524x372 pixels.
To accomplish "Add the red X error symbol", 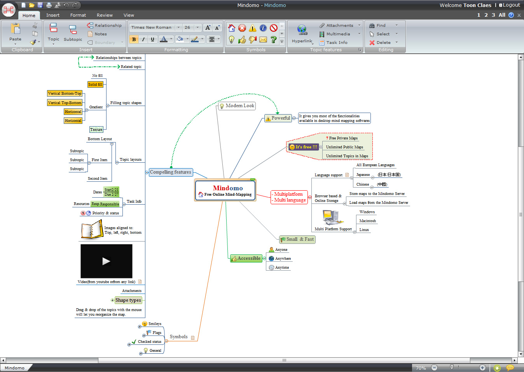I will [x=242, y=28].
